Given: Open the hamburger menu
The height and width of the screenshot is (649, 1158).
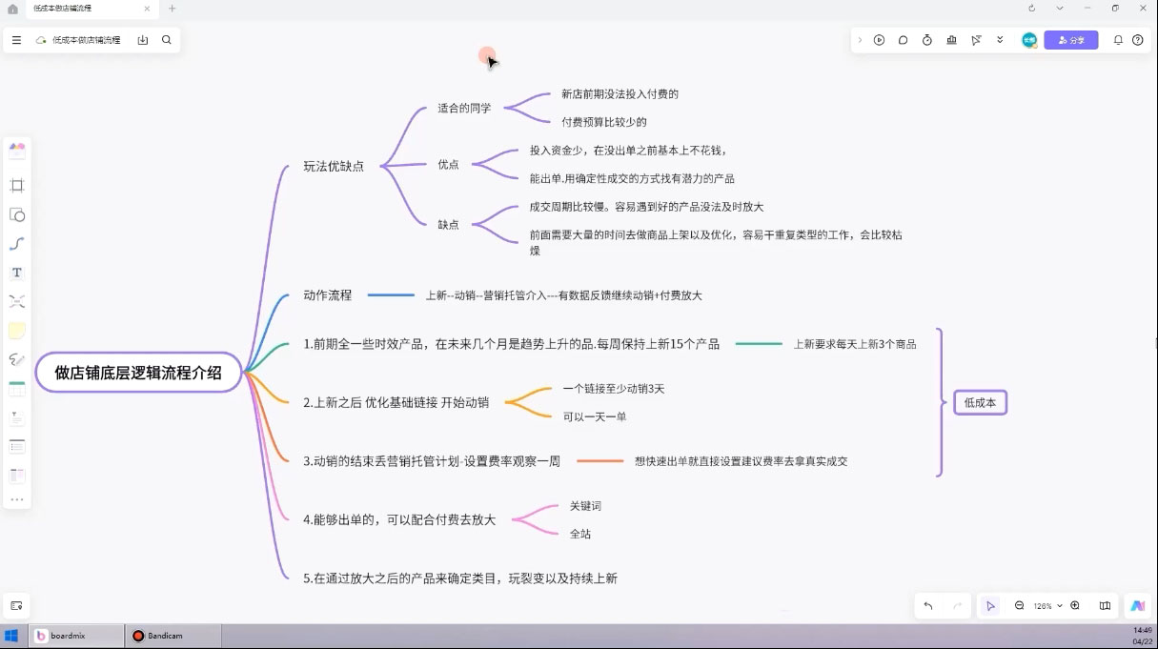Looking at the screenshot, I should coord(16,40).
